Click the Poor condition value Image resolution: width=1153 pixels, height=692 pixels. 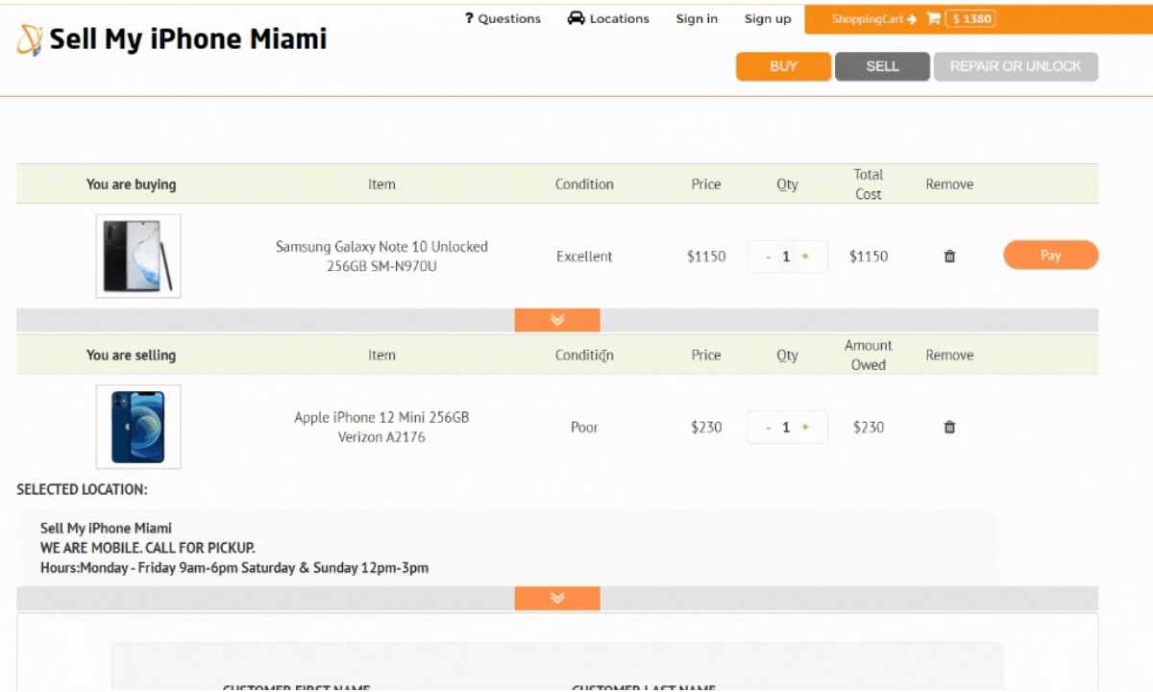point(584,428)
